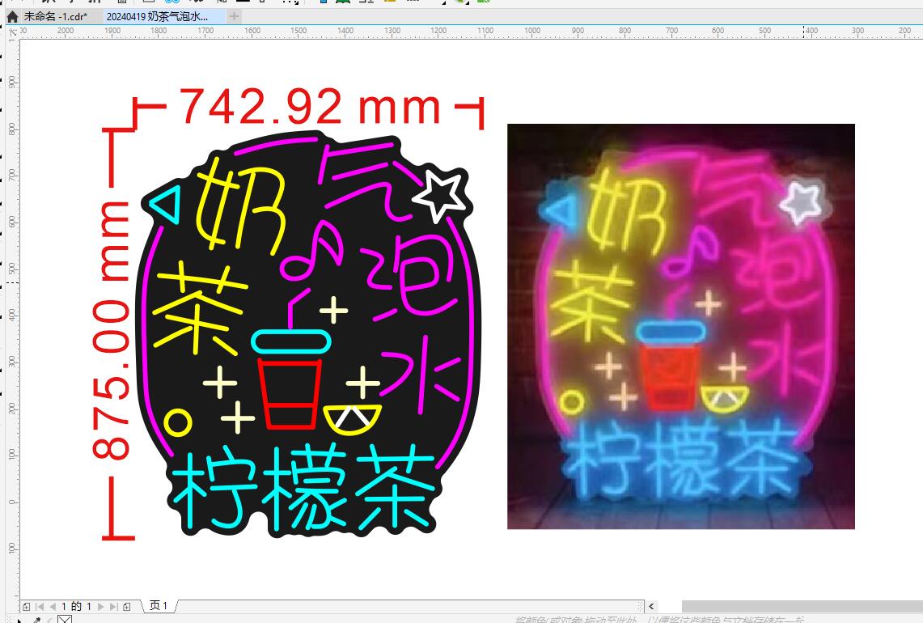Viewport: 923px width, 623px height.
Task: Click the no-color swatch with the X
Action: click(65, 620)
